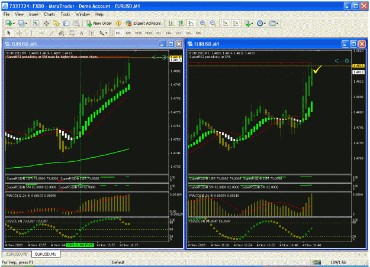Image resolution: width=370 pixels, height=267 pixels.
Task: Open the Help menu
Action: click(x=99, y=14)
